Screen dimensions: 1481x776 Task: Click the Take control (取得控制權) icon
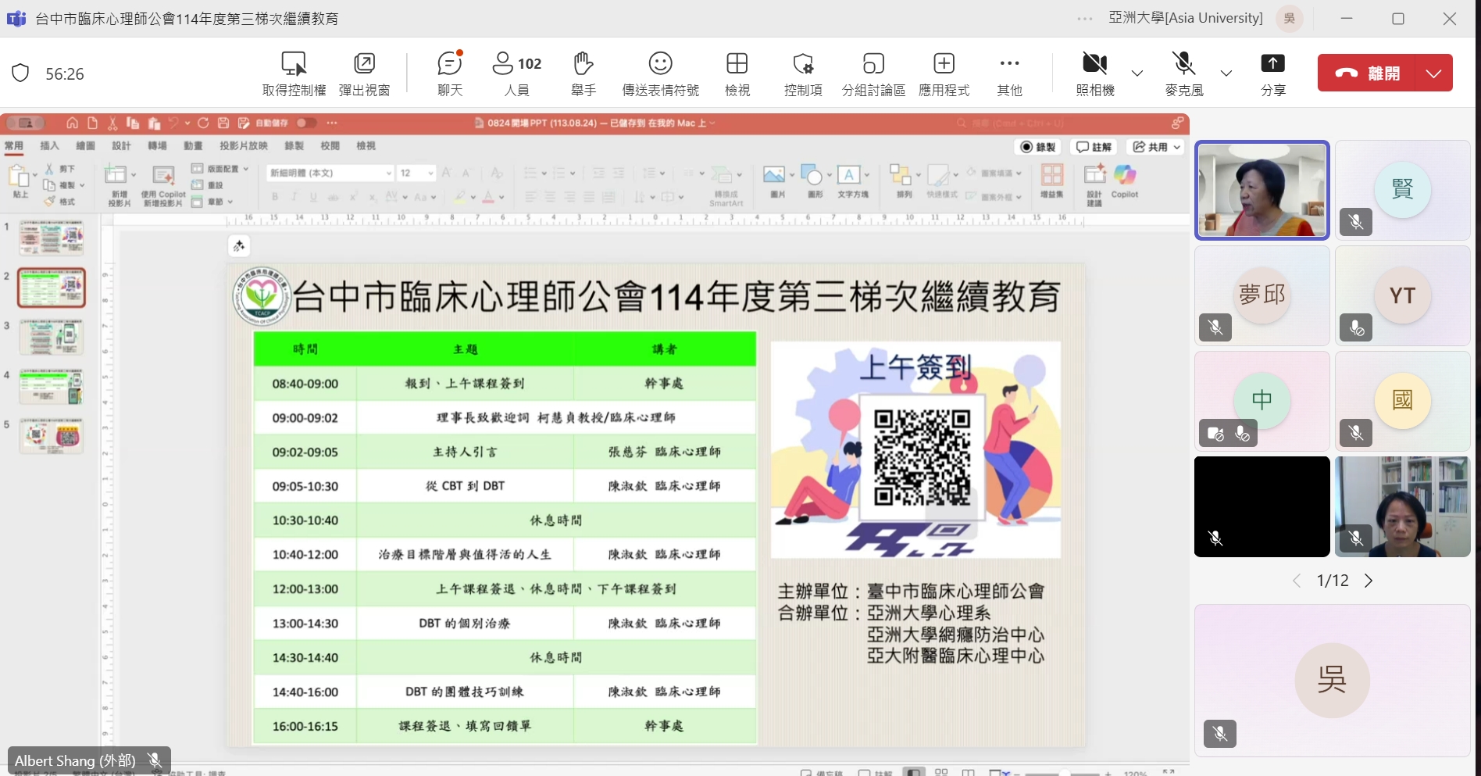click(294, 63)
